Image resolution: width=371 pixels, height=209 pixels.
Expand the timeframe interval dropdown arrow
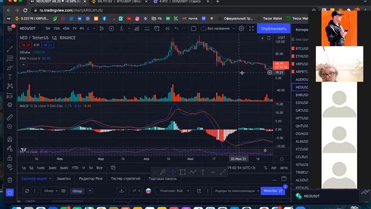94,28
